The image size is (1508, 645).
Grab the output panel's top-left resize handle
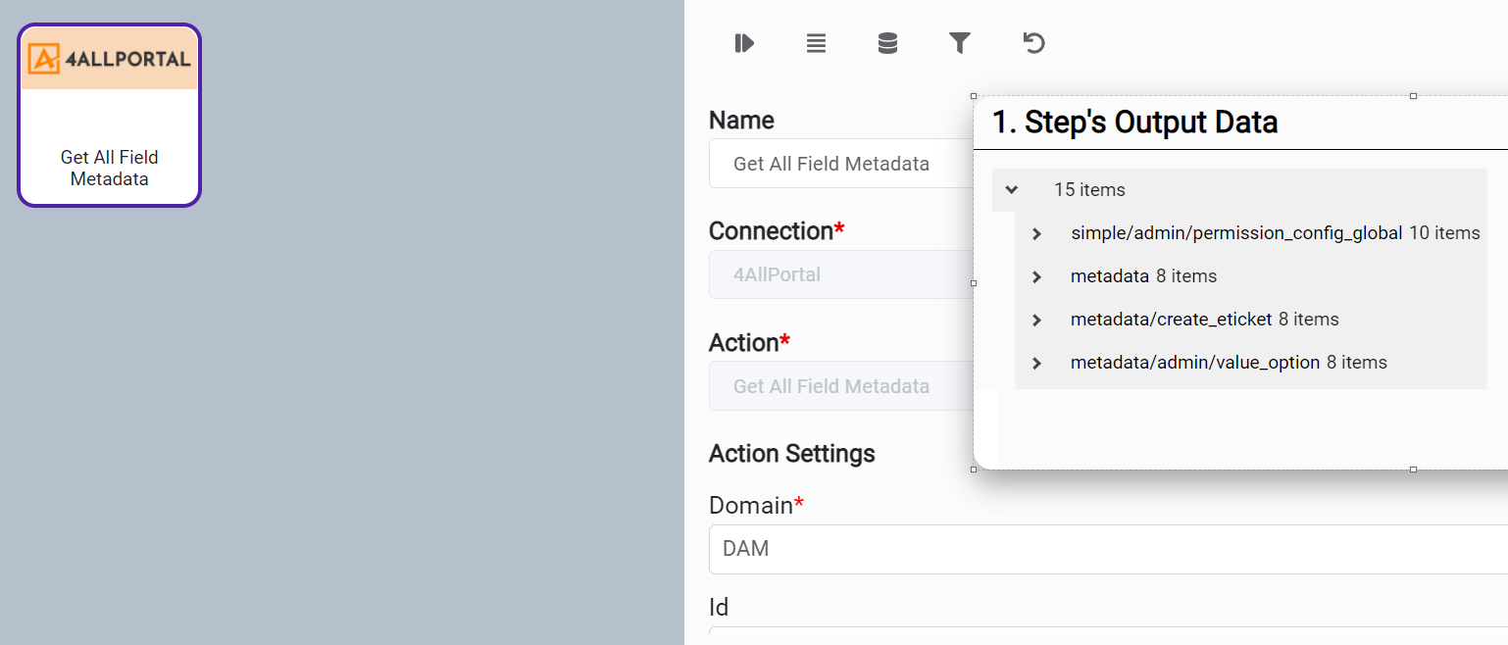pyautogui.click(x=974, y=96)
